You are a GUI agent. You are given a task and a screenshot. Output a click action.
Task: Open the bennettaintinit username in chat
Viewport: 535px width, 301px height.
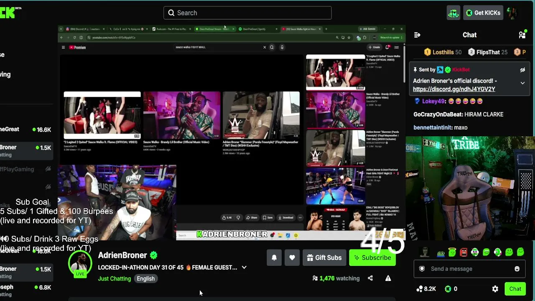[433, 128]
